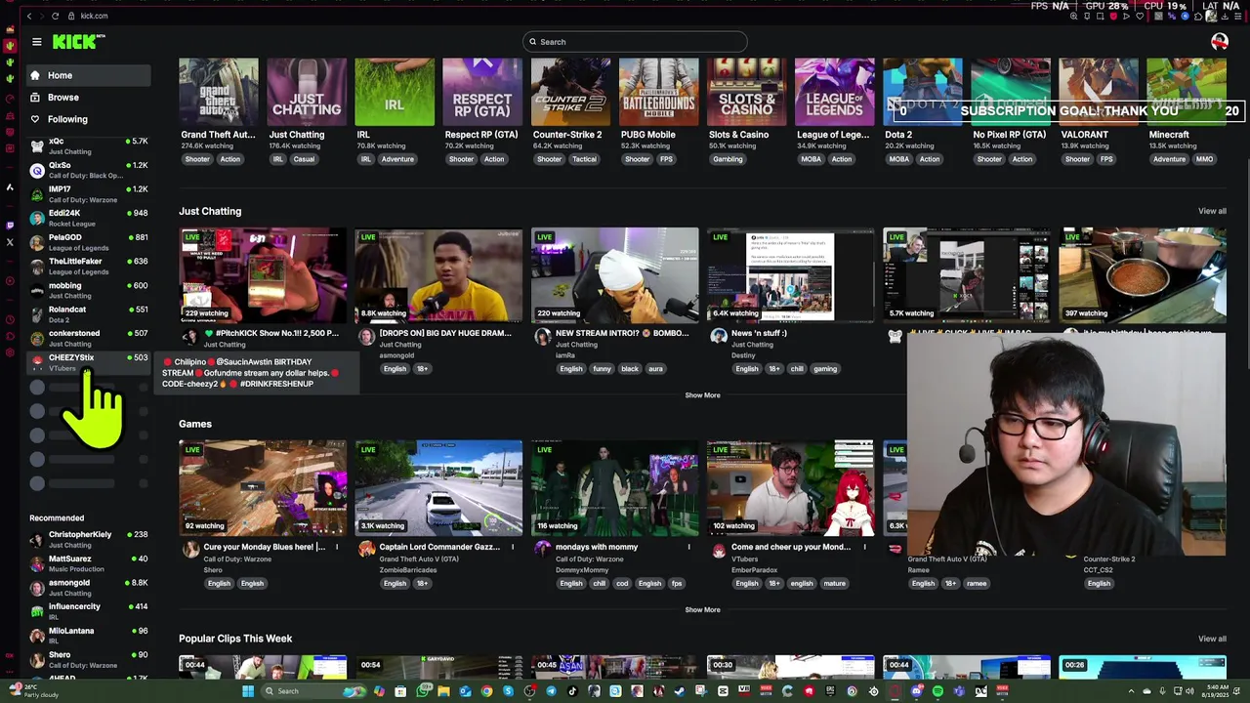
Task: Click the aura tag on NEW STREAM INTRO
Action: pyautogui.click(x=655, y=369)
